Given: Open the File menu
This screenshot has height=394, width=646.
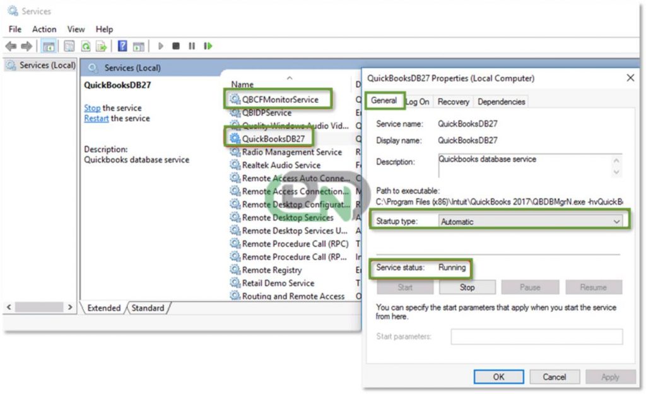Looking at the screenshot, I should [15, 29].
